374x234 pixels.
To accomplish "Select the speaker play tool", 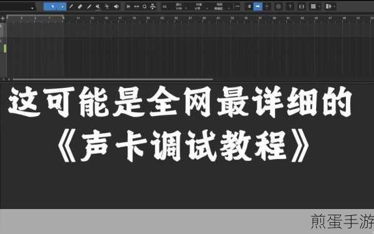I will coord(116,7).
